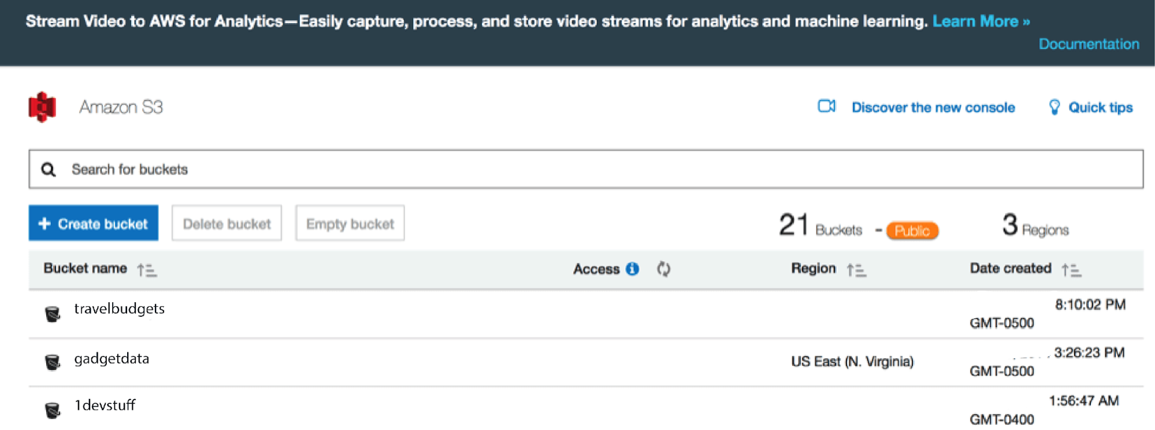Click the magnifier icon in search box

49,169
